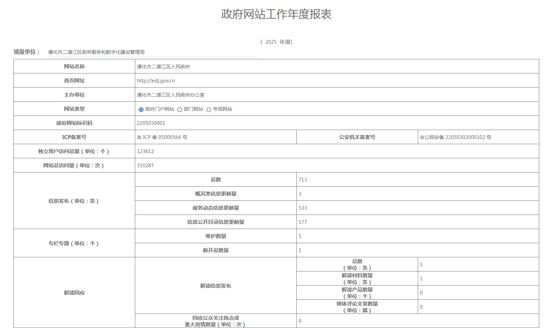Click the 信息发布 总数 value 713

click(x=303, y=180)
